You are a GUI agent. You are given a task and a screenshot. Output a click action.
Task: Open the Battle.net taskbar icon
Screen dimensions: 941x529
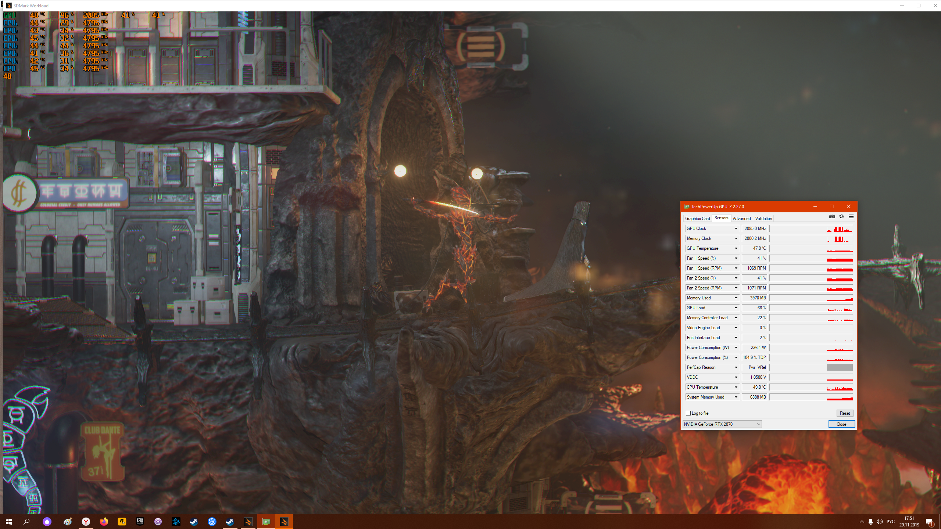click(176, 521)
